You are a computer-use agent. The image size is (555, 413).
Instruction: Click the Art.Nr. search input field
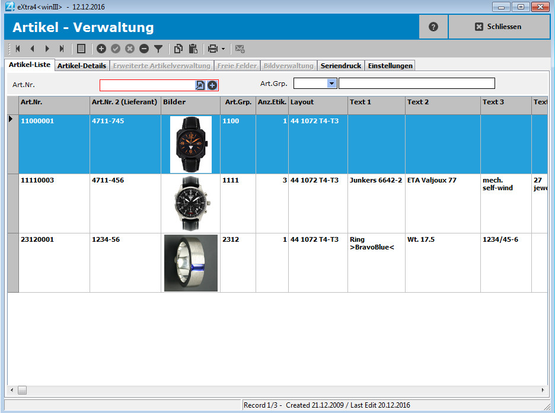tap(147, 85)
